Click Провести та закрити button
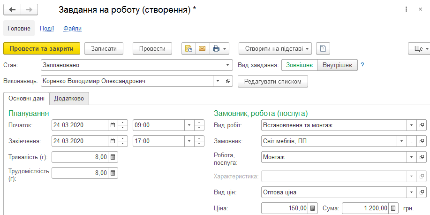 (42, 49)
